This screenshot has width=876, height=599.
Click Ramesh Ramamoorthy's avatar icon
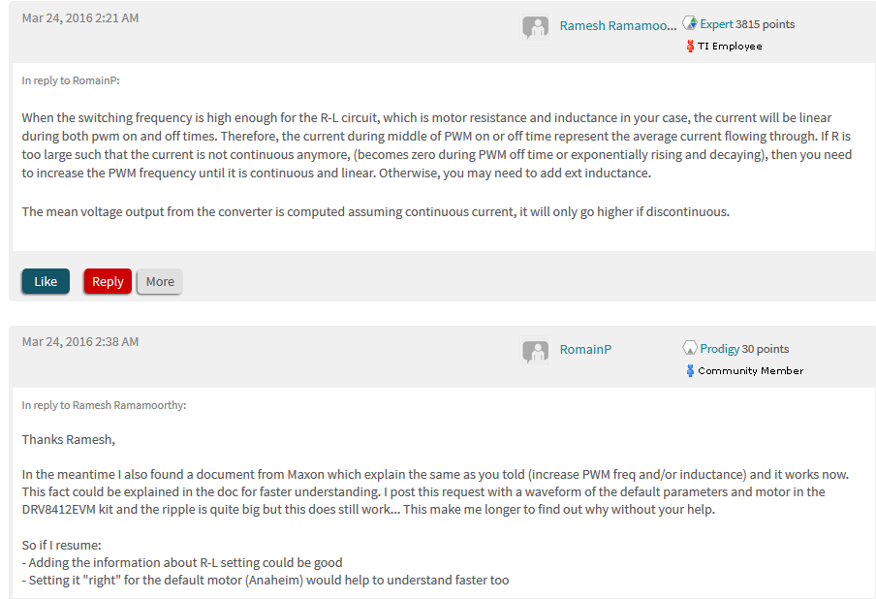[535, 27]
